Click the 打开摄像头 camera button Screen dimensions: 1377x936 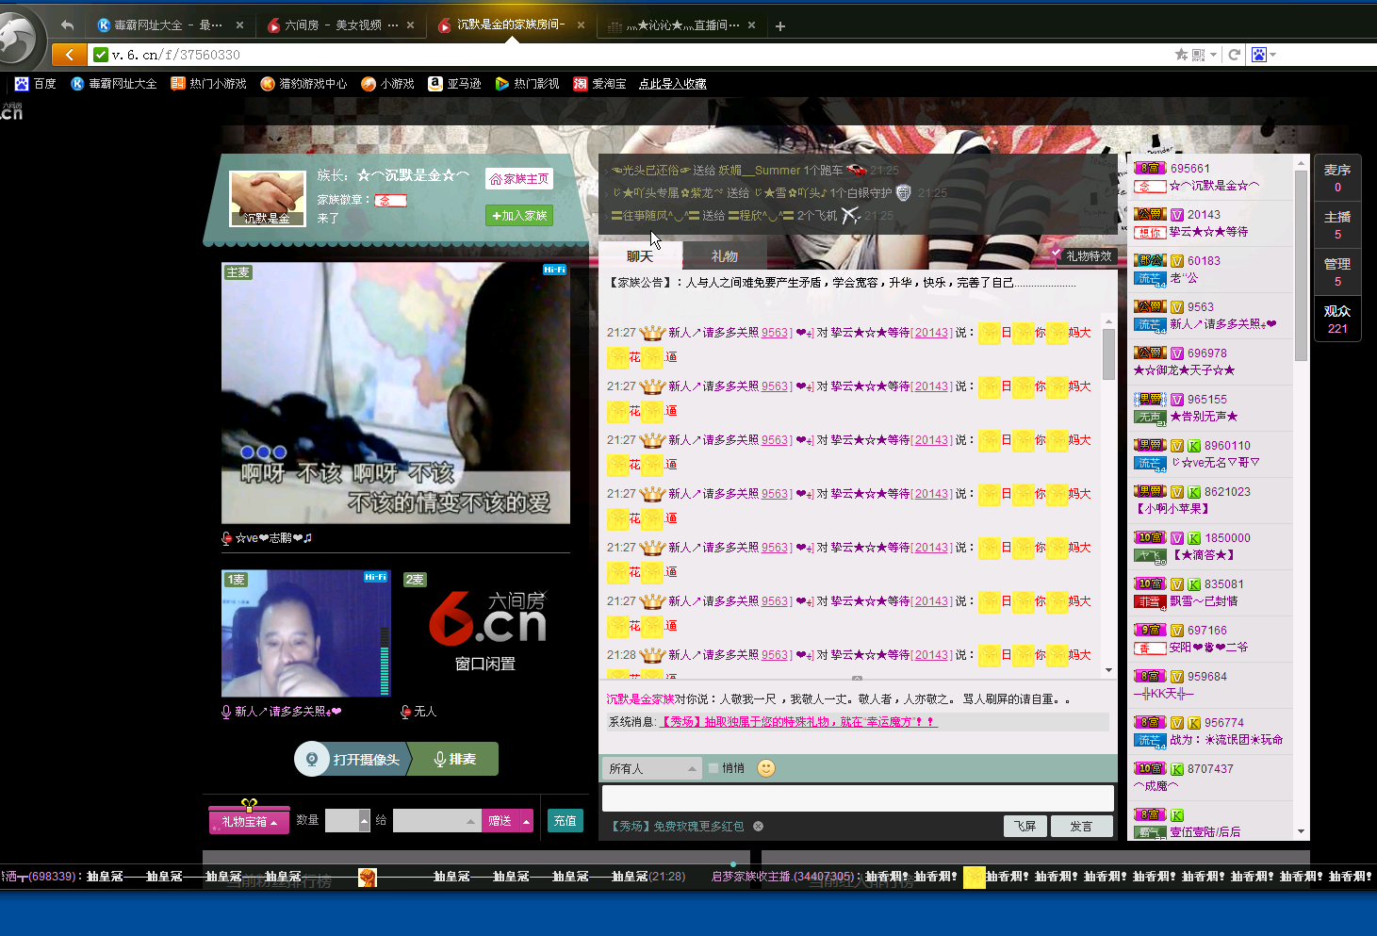352,759
